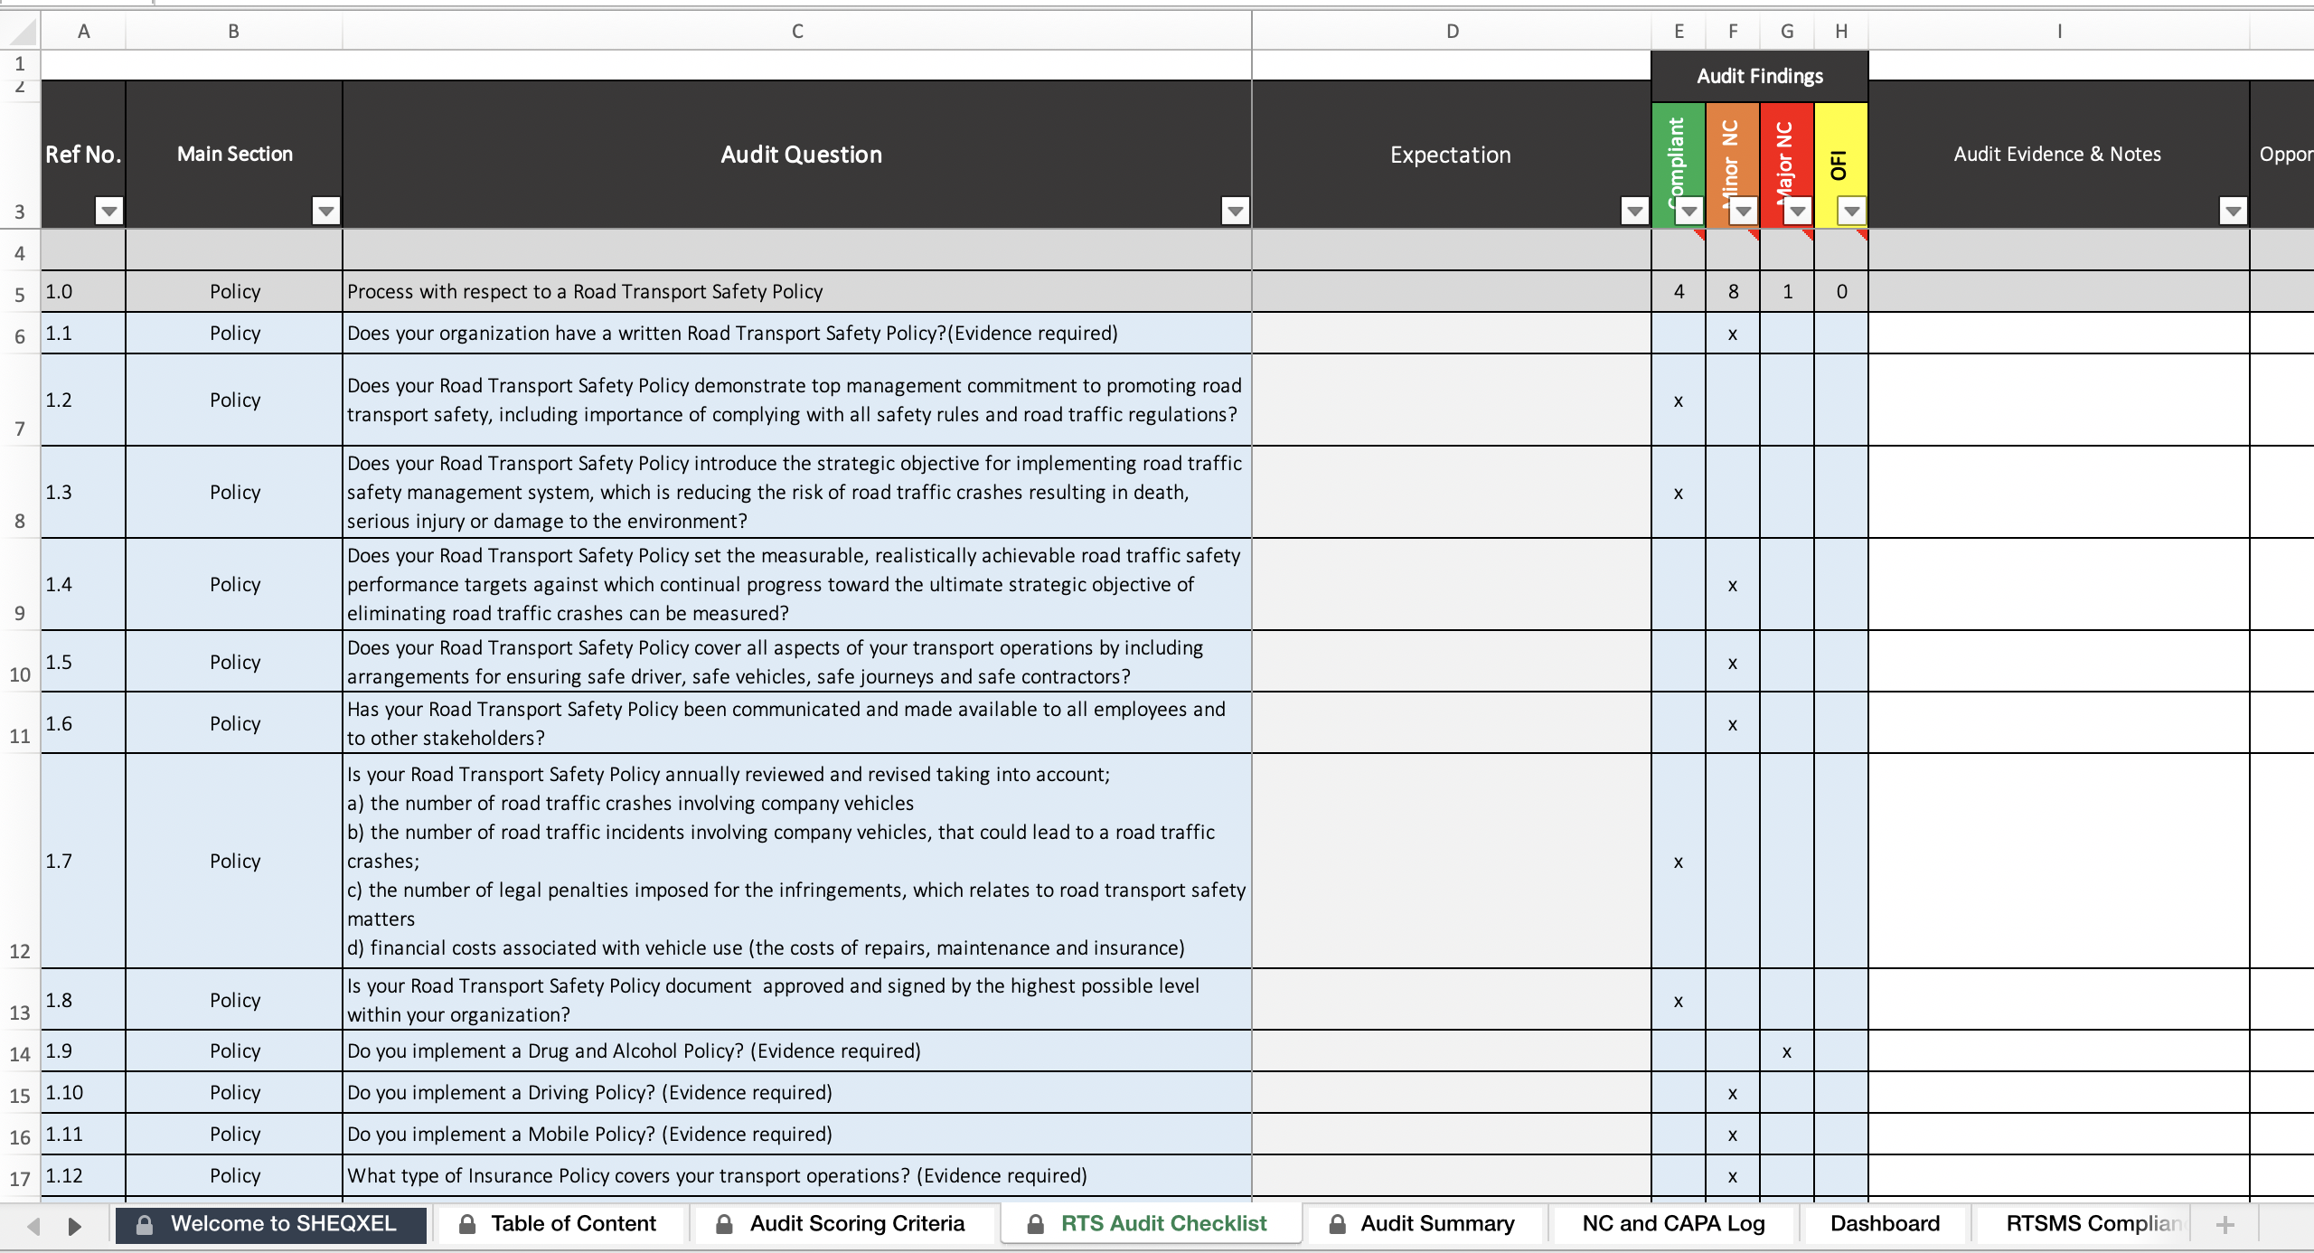Click lock icon on Table of Content tab

(x=467, y=1224)
